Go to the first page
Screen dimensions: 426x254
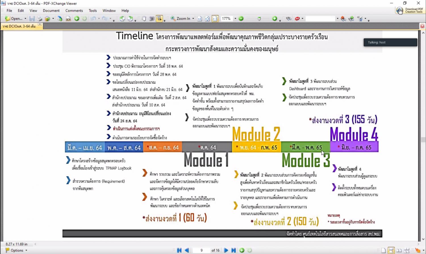click(x=179, y=250)
